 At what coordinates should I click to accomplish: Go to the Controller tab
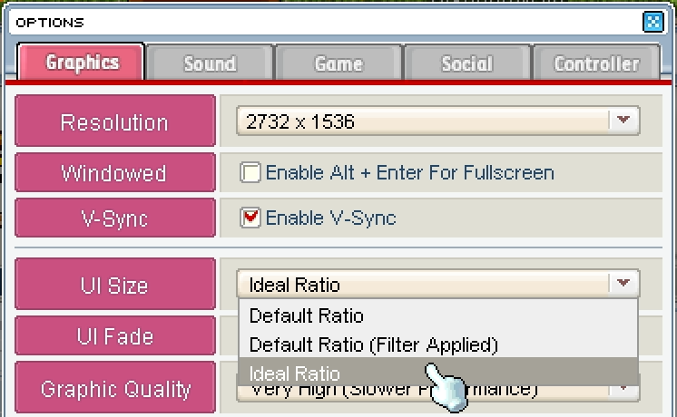point(597,63)
